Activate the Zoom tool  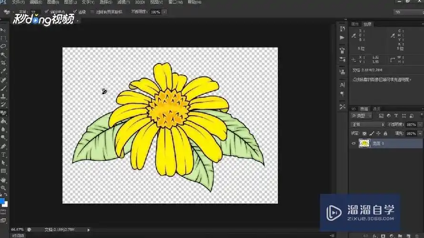3,188
